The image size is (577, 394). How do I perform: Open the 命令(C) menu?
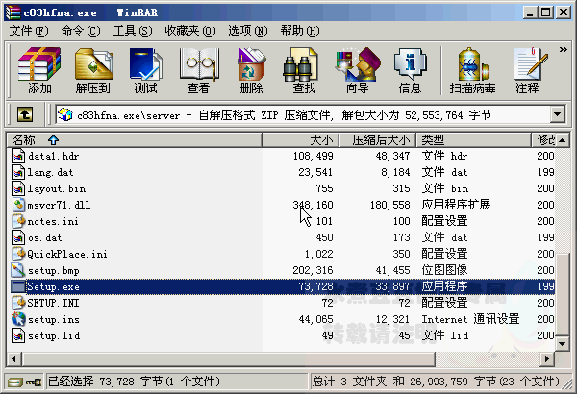point(81,31)
